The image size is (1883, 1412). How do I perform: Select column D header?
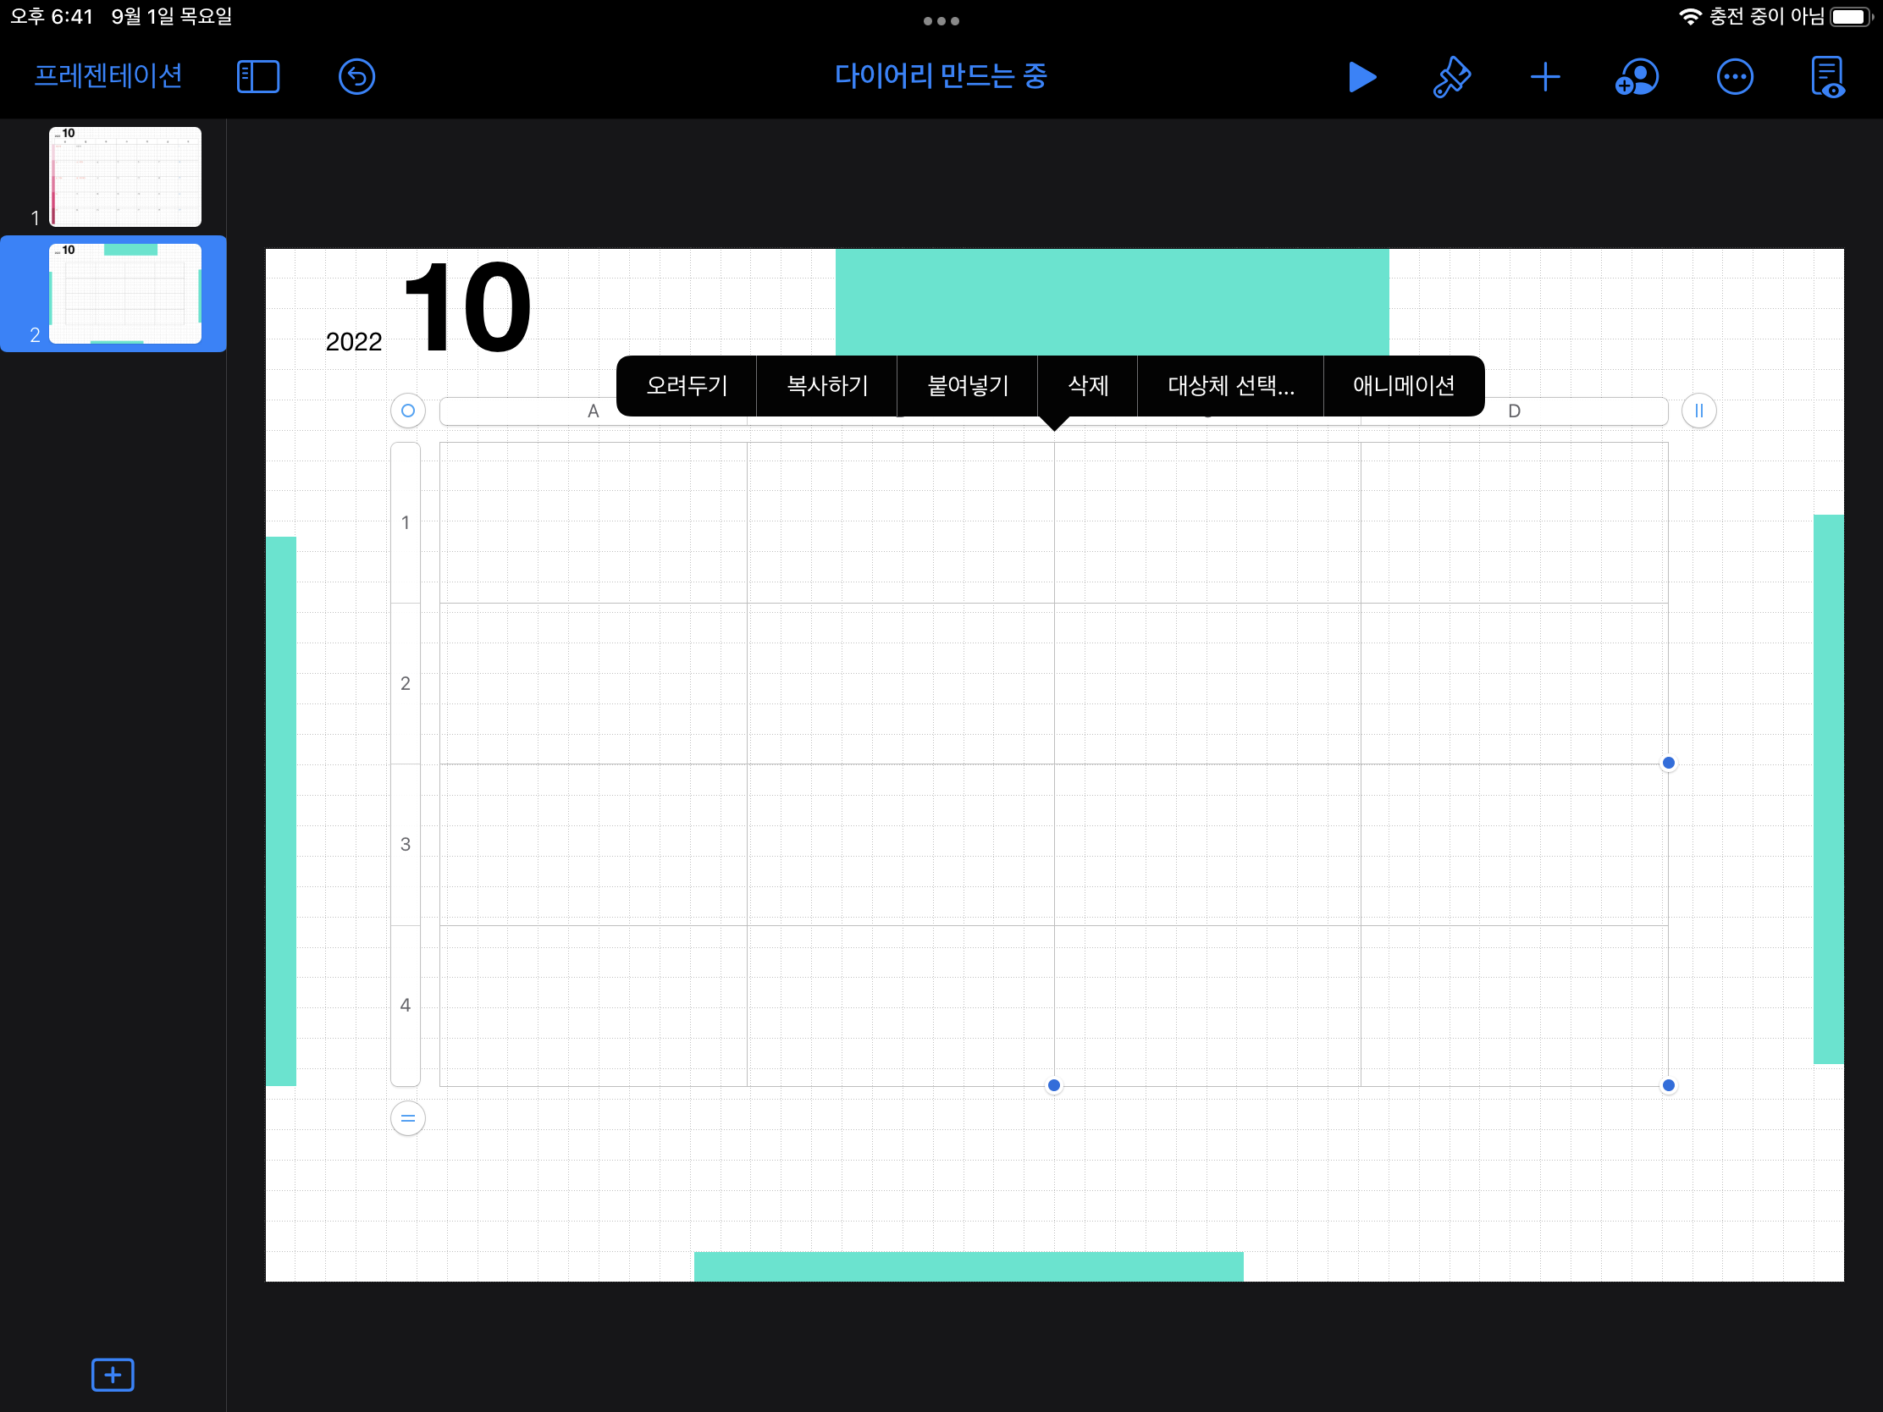pyautogui.click(x=1514, y=411)
